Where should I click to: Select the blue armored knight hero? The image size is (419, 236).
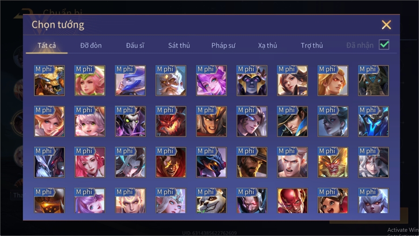point(373,121)
